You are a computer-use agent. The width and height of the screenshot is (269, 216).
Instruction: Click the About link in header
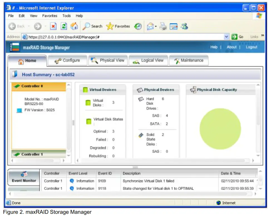click(232, 47)
